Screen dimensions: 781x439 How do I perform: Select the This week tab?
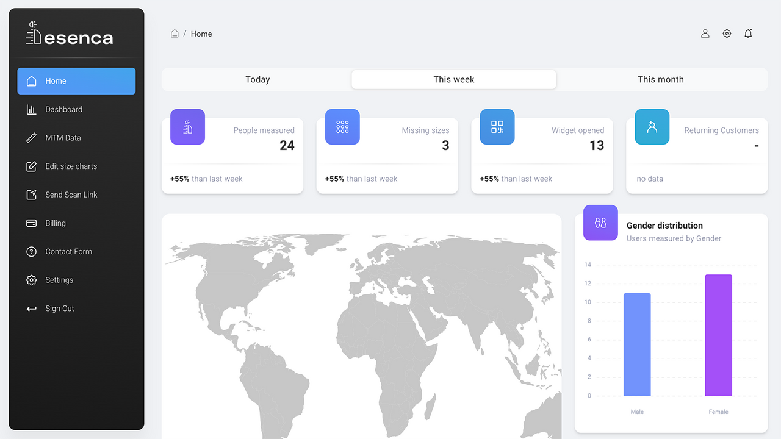coord(454,79)
